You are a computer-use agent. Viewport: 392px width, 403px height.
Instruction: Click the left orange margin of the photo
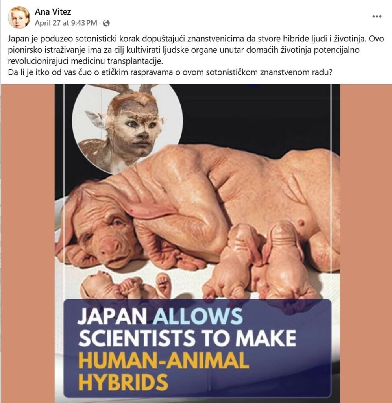28,244
